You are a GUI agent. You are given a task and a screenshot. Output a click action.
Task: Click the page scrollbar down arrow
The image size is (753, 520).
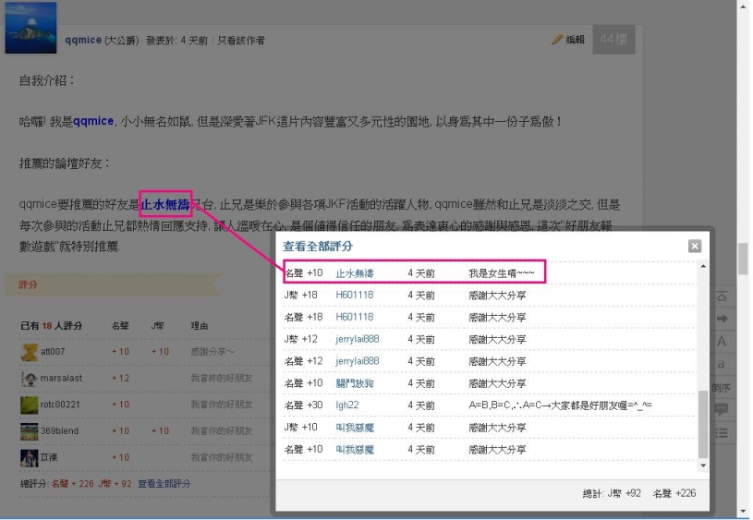(744, 511)
